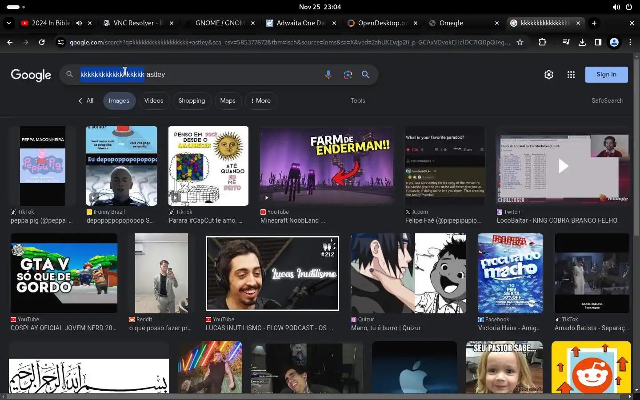The image size is (640, 400).
Task: Open the GNOME Activities overview pill
Action: [x=16, y=7]
